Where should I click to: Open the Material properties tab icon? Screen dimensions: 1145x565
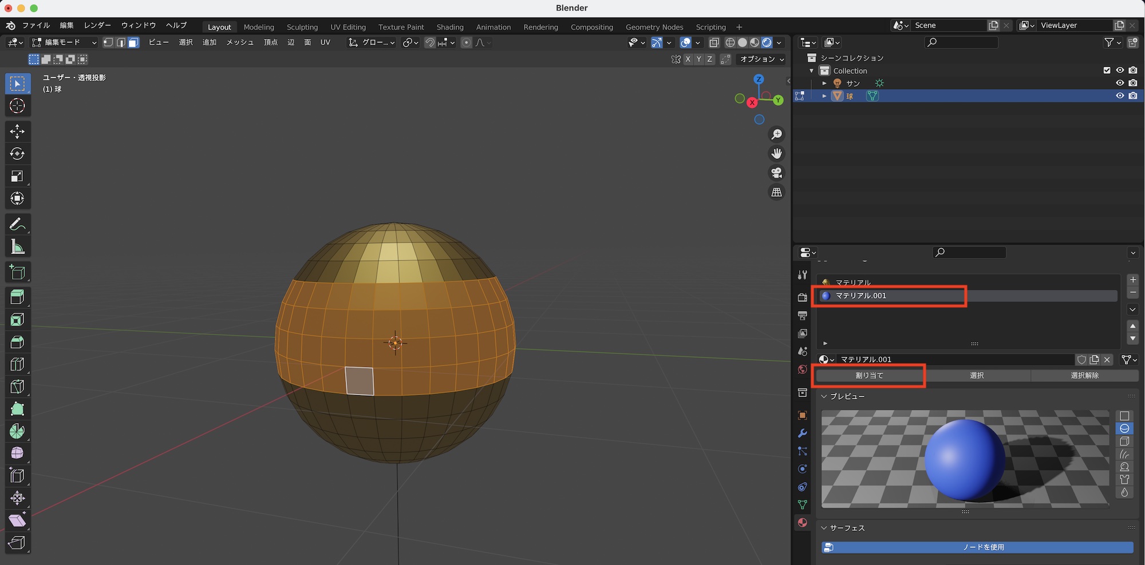coord(802,523)
